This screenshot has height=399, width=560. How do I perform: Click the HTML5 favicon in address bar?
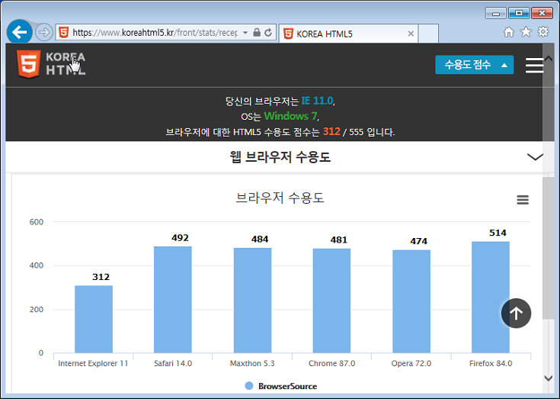click(63, 32)
